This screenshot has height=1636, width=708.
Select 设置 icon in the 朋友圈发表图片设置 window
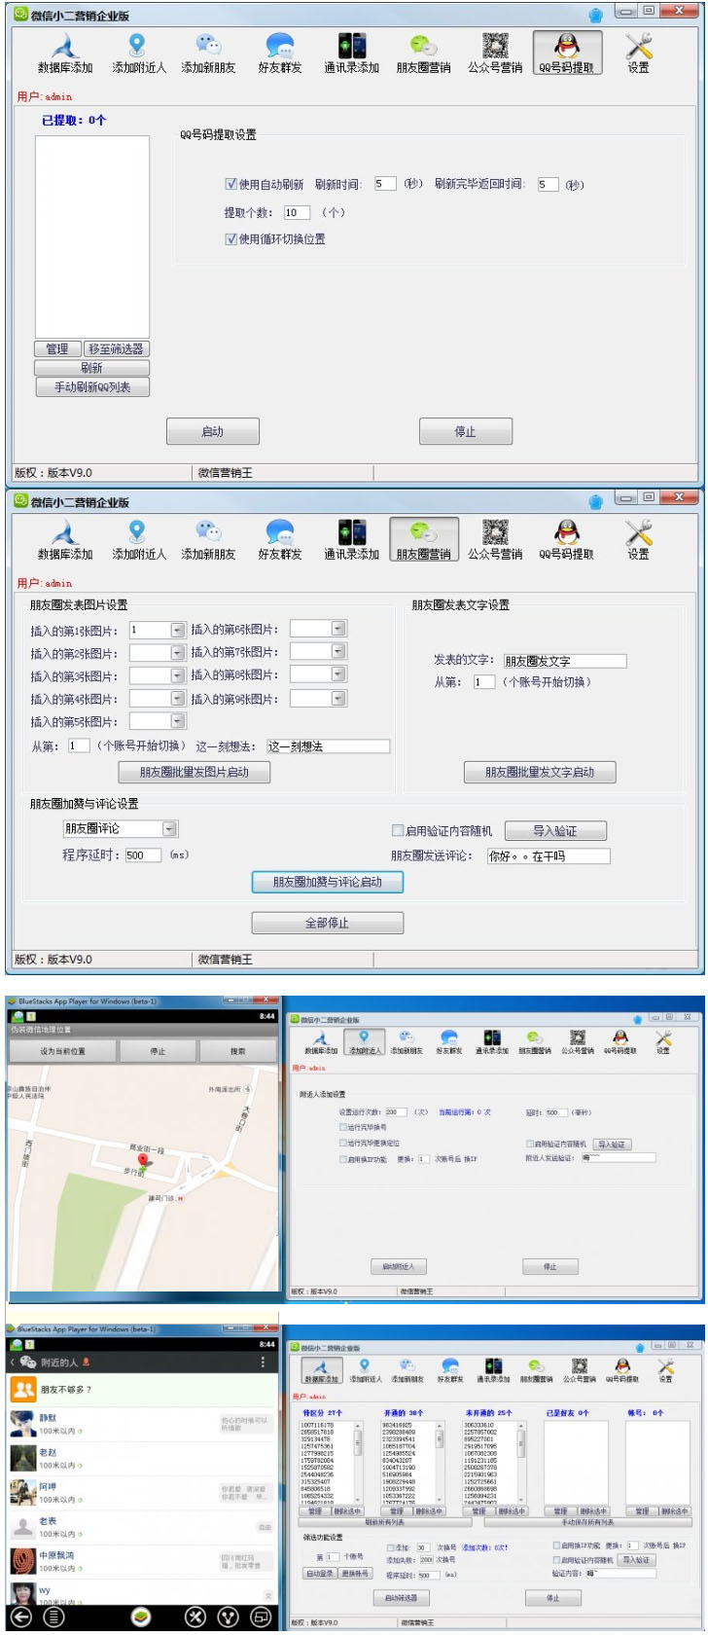pos(638,539)
